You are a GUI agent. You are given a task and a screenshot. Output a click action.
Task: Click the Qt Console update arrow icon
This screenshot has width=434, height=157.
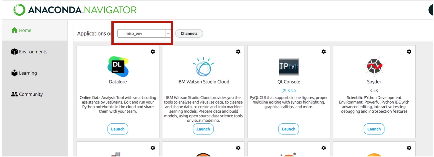coord(284,91)
